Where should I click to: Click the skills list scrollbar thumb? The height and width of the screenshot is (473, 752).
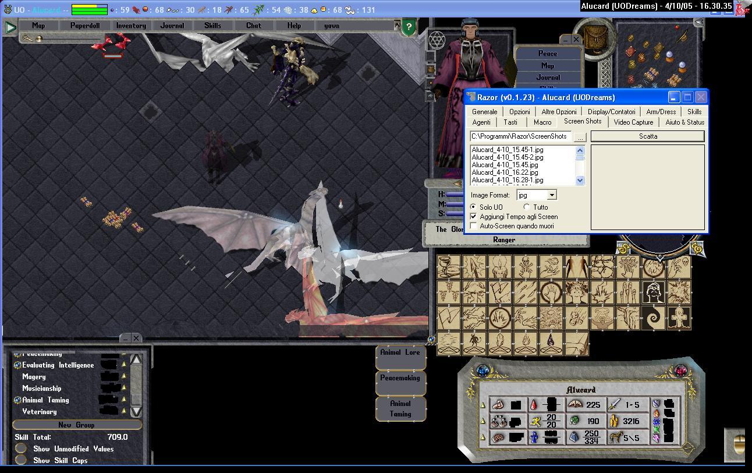[x=136, y=400]
